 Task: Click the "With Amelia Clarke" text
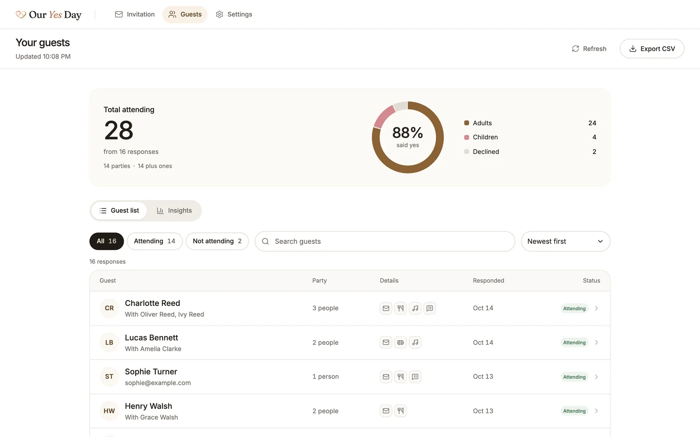coord(153,349)
